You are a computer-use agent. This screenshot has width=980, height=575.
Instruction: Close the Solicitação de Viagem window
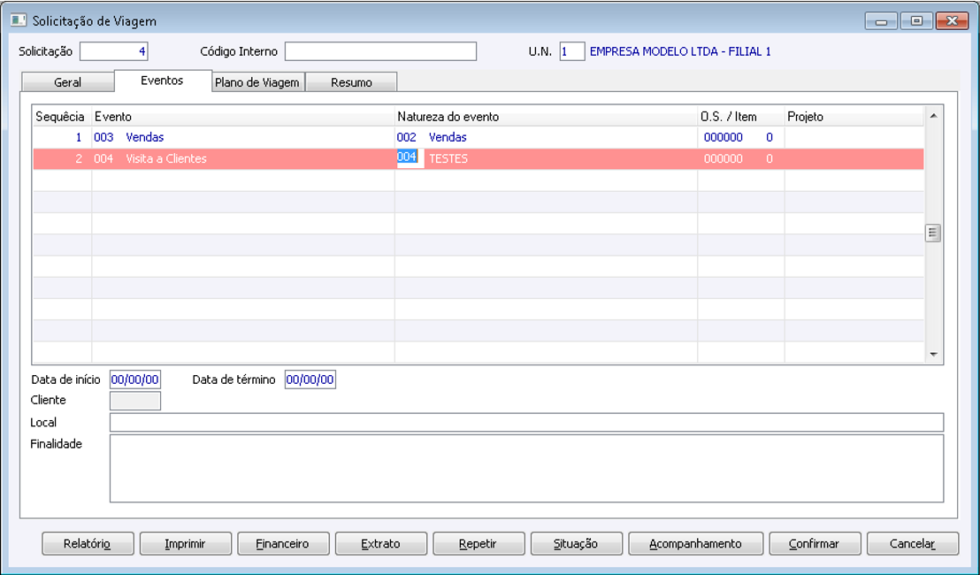click(952, 20)
